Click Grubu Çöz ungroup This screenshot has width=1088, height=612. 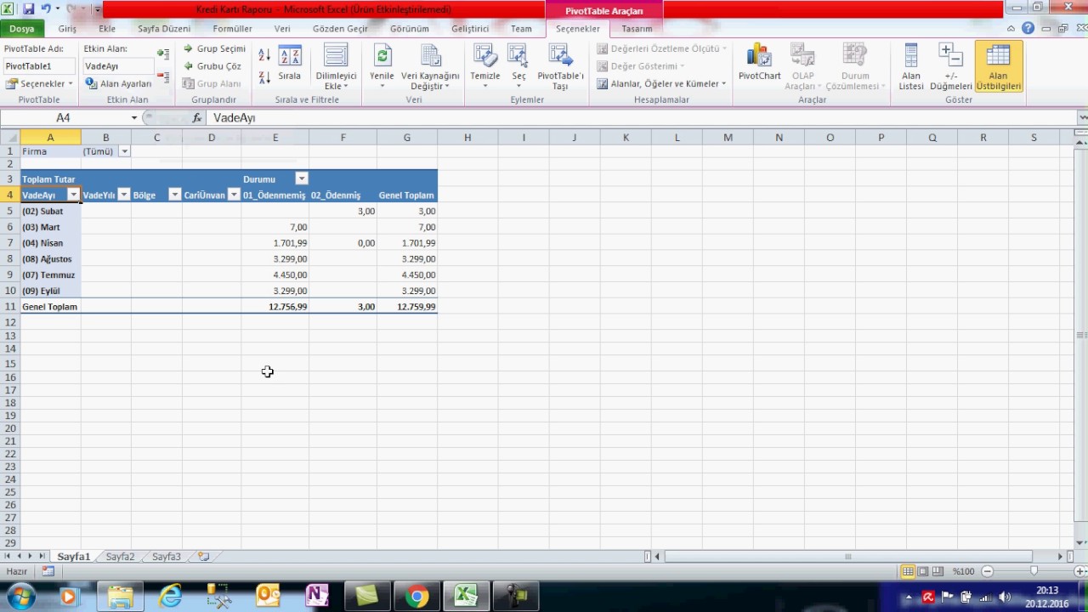click(212, 66)
